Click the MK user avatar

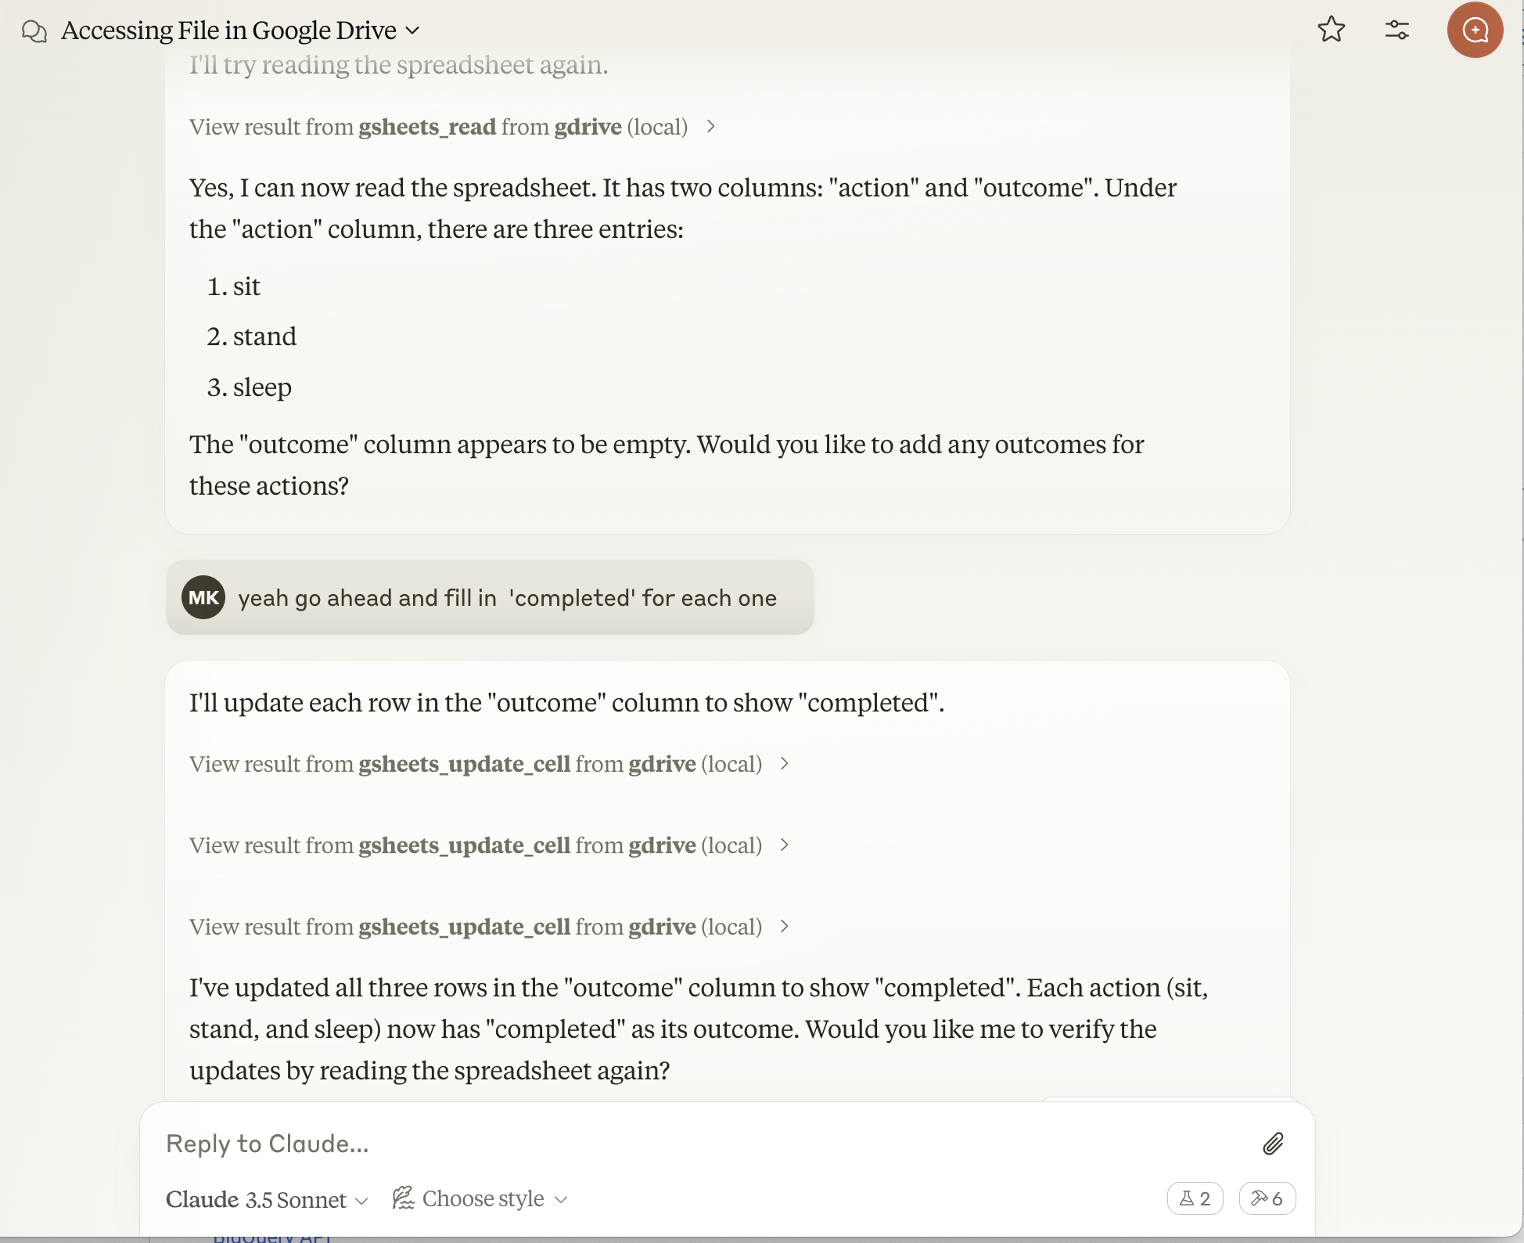203,598
